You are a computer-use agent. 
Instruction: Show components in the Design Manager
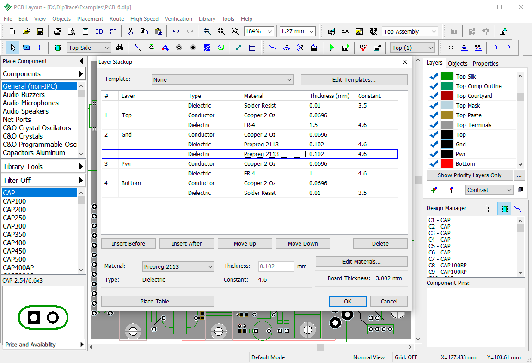(504, 208)
